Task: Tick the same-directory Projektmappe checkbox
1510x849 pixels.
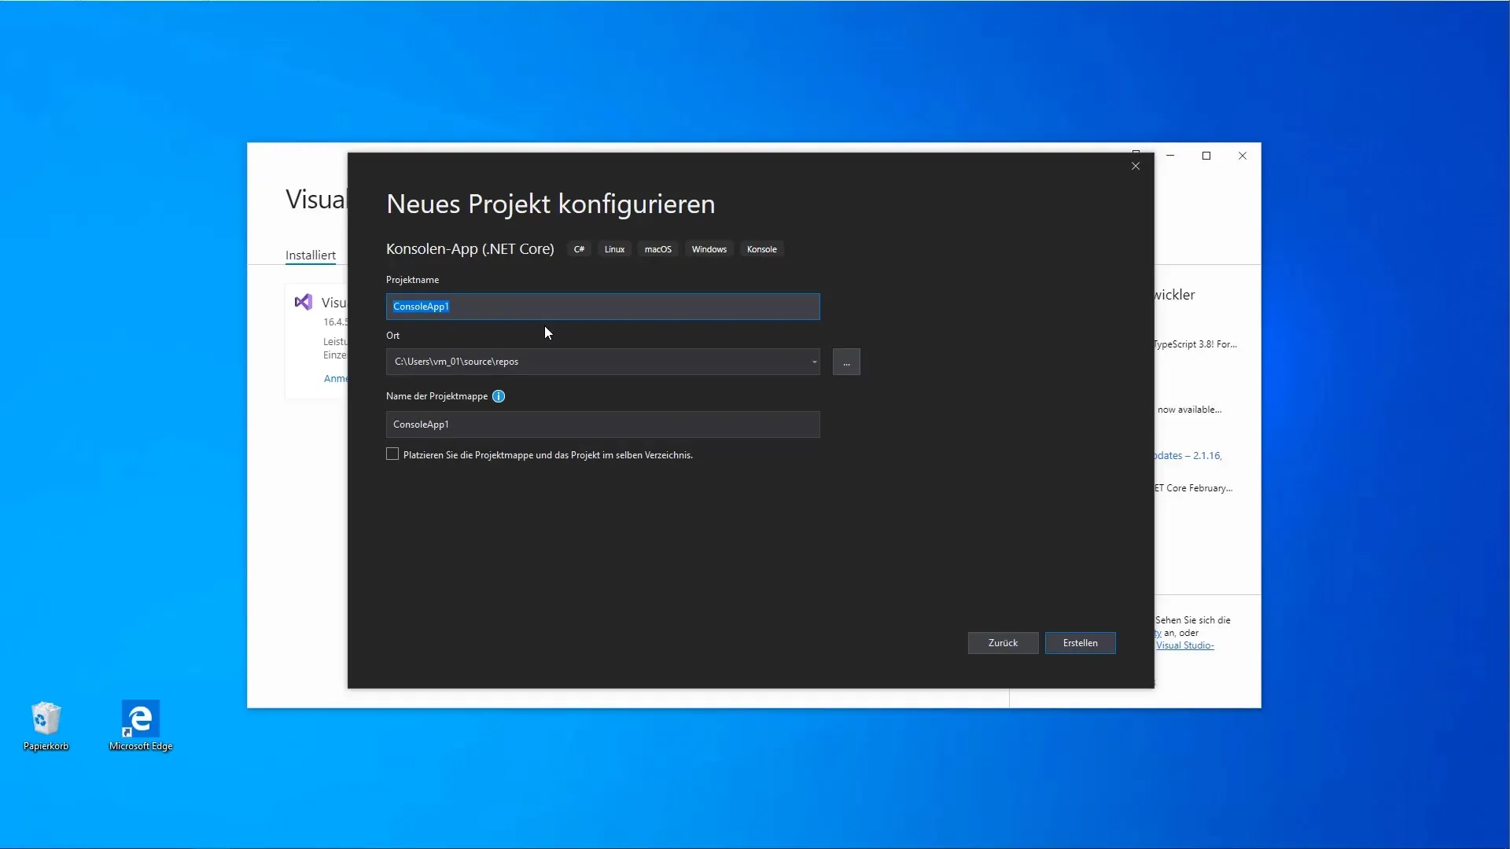Action: pyautogui.click(x=392, y=454)
